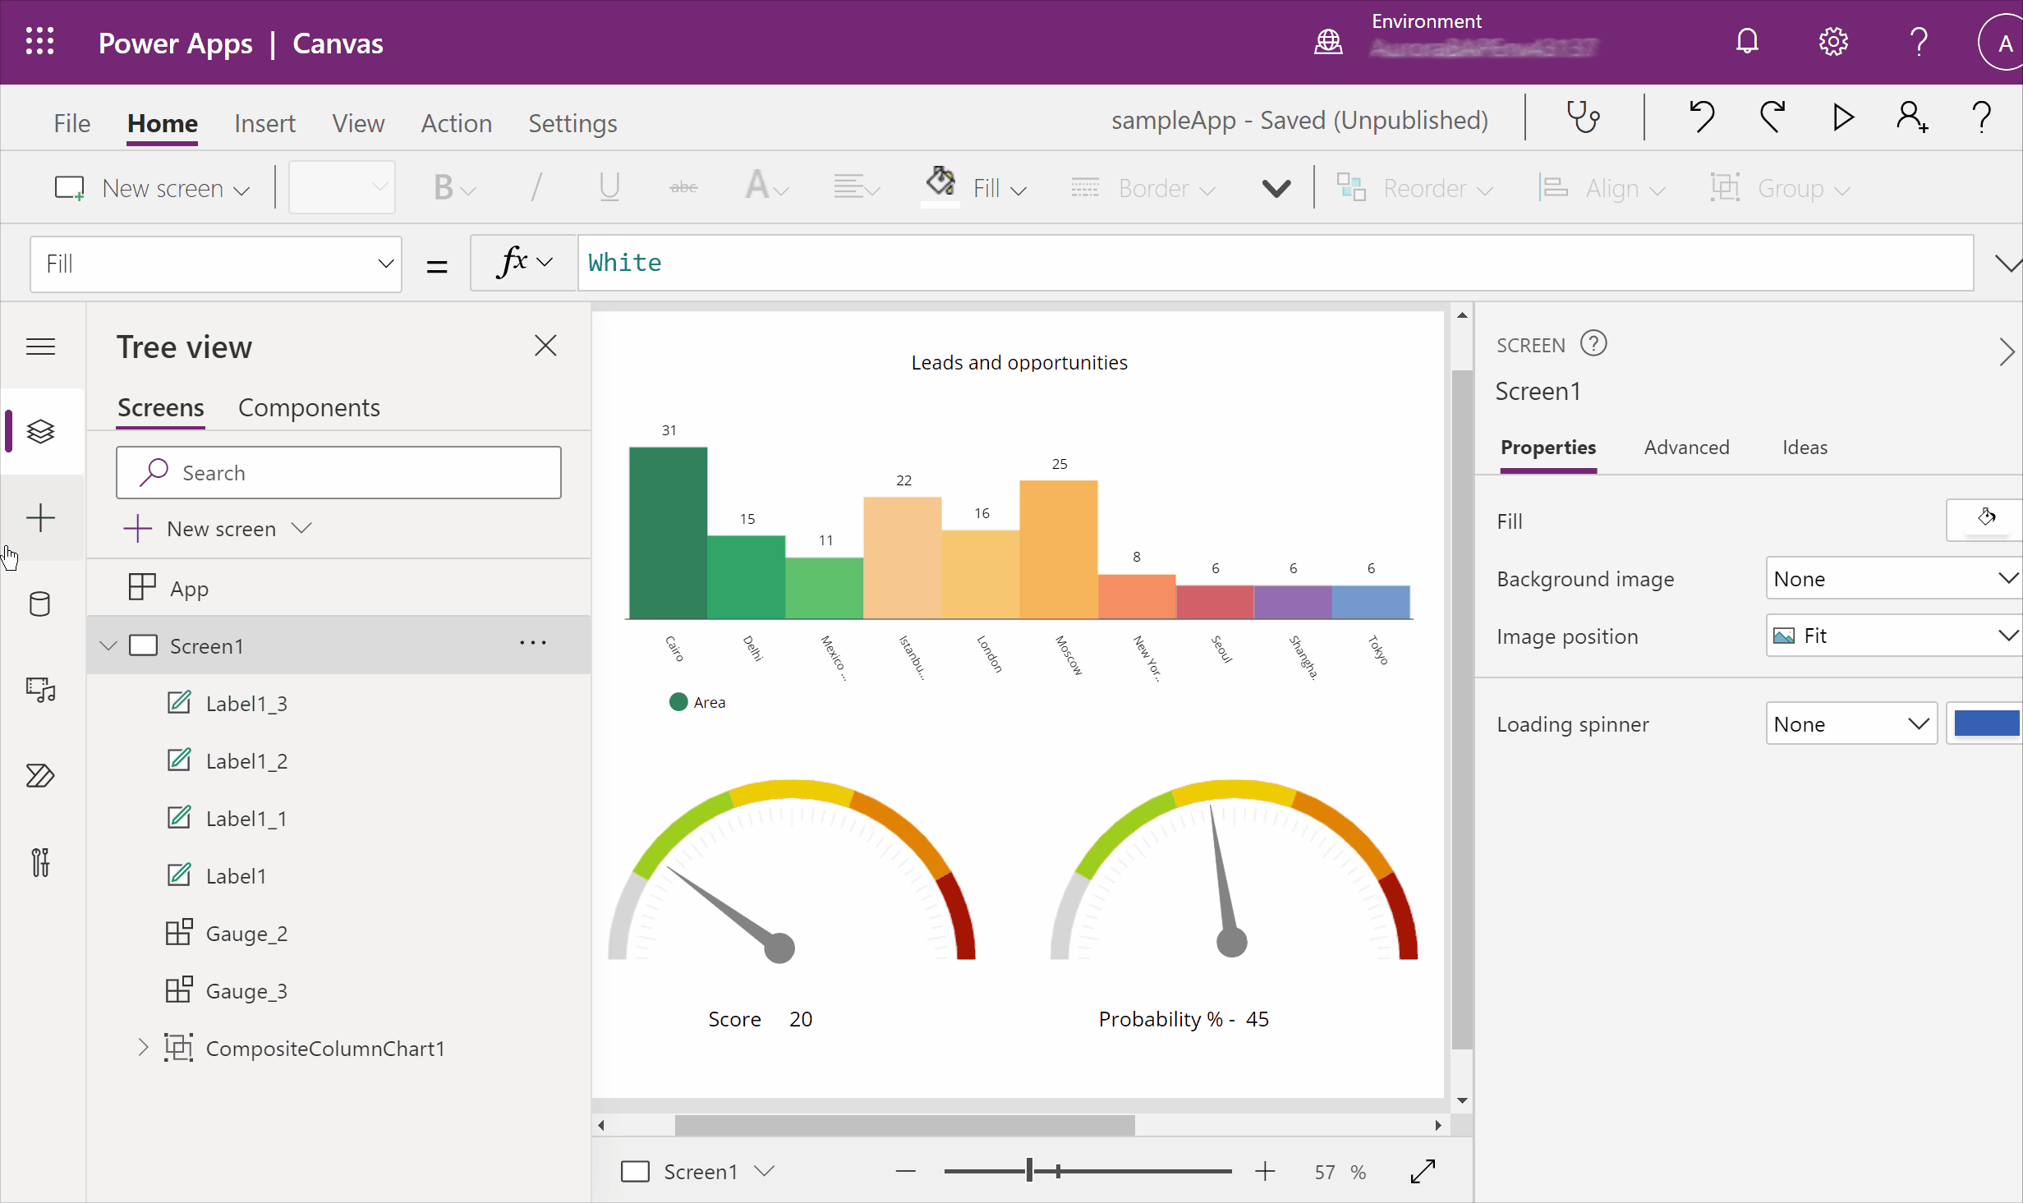Screen dimensions: 2023x1203
Task: Click the Redo icon in toolbar
Action: tap(1772, 119)
